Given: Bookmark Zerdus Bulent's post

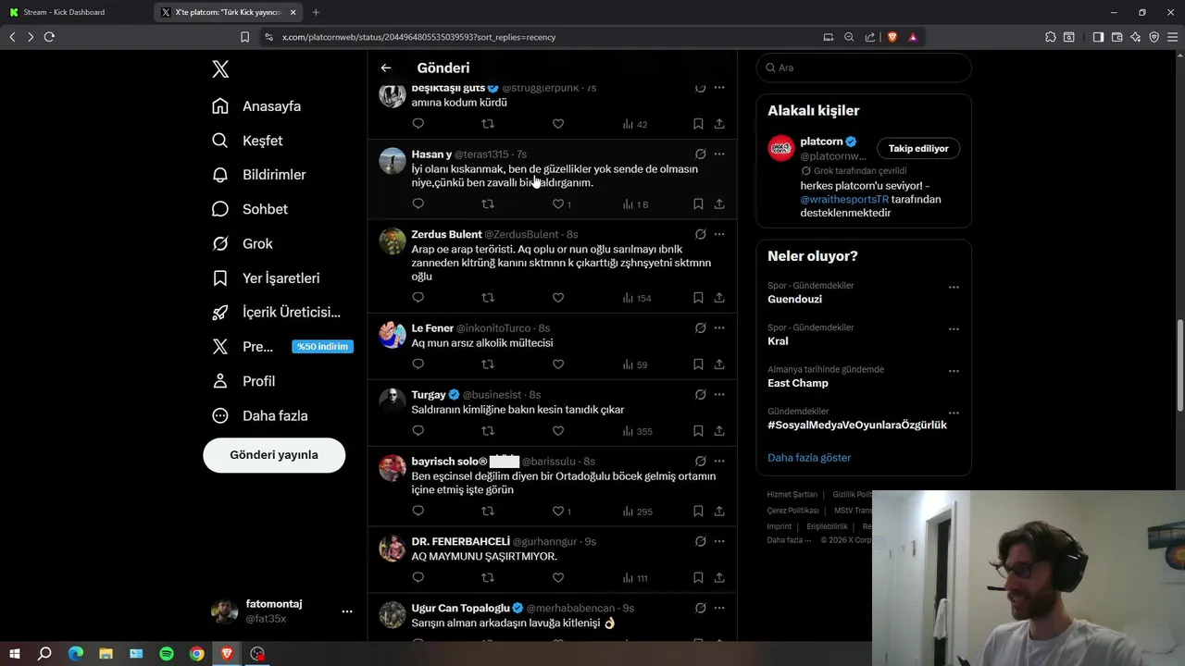Looking at the screenshot, I should click(x=698, y=298).
